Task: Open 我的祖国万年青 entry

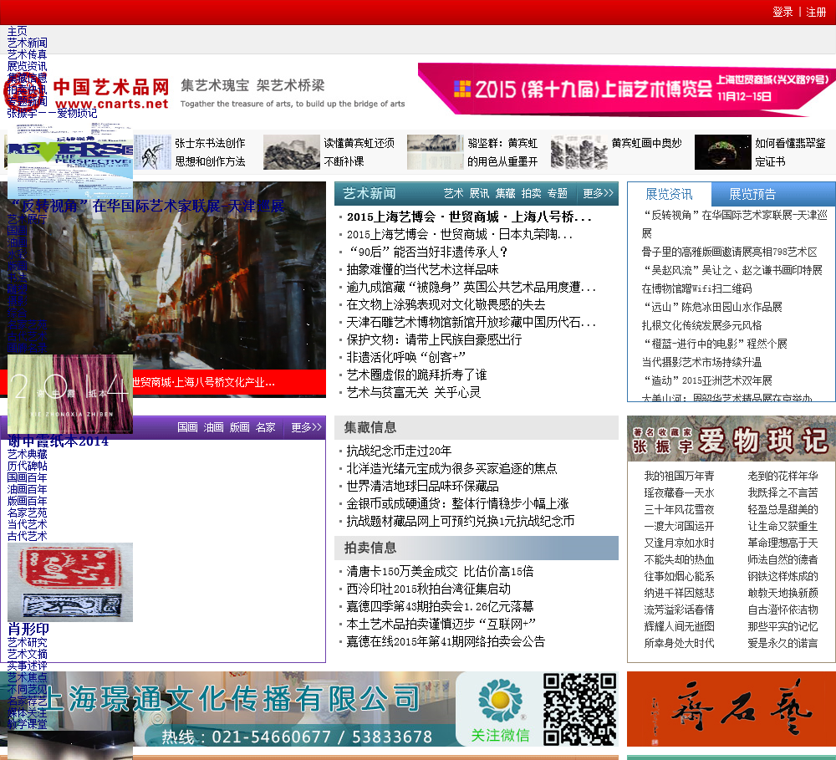Action: [679, 476]
